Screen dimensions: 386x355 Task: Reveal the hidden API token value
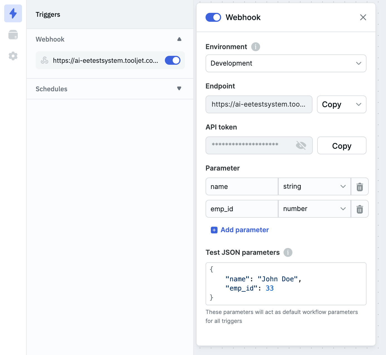coord(302,145)
